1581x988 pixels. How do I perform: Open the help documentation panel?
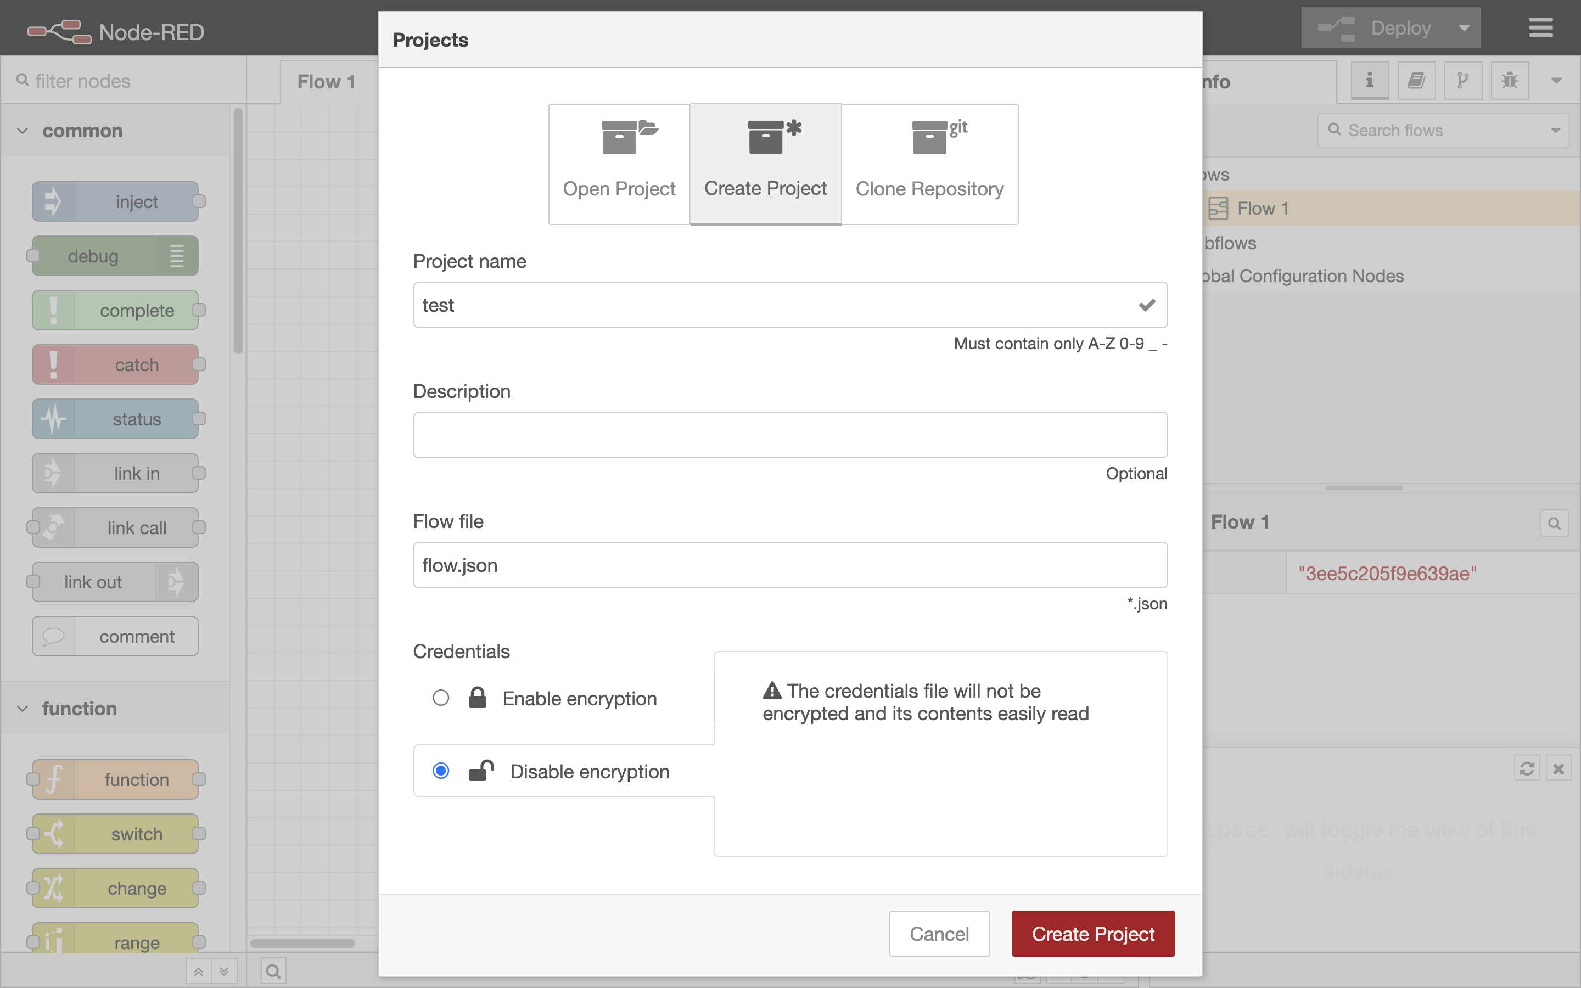[x=1416, y=80]
